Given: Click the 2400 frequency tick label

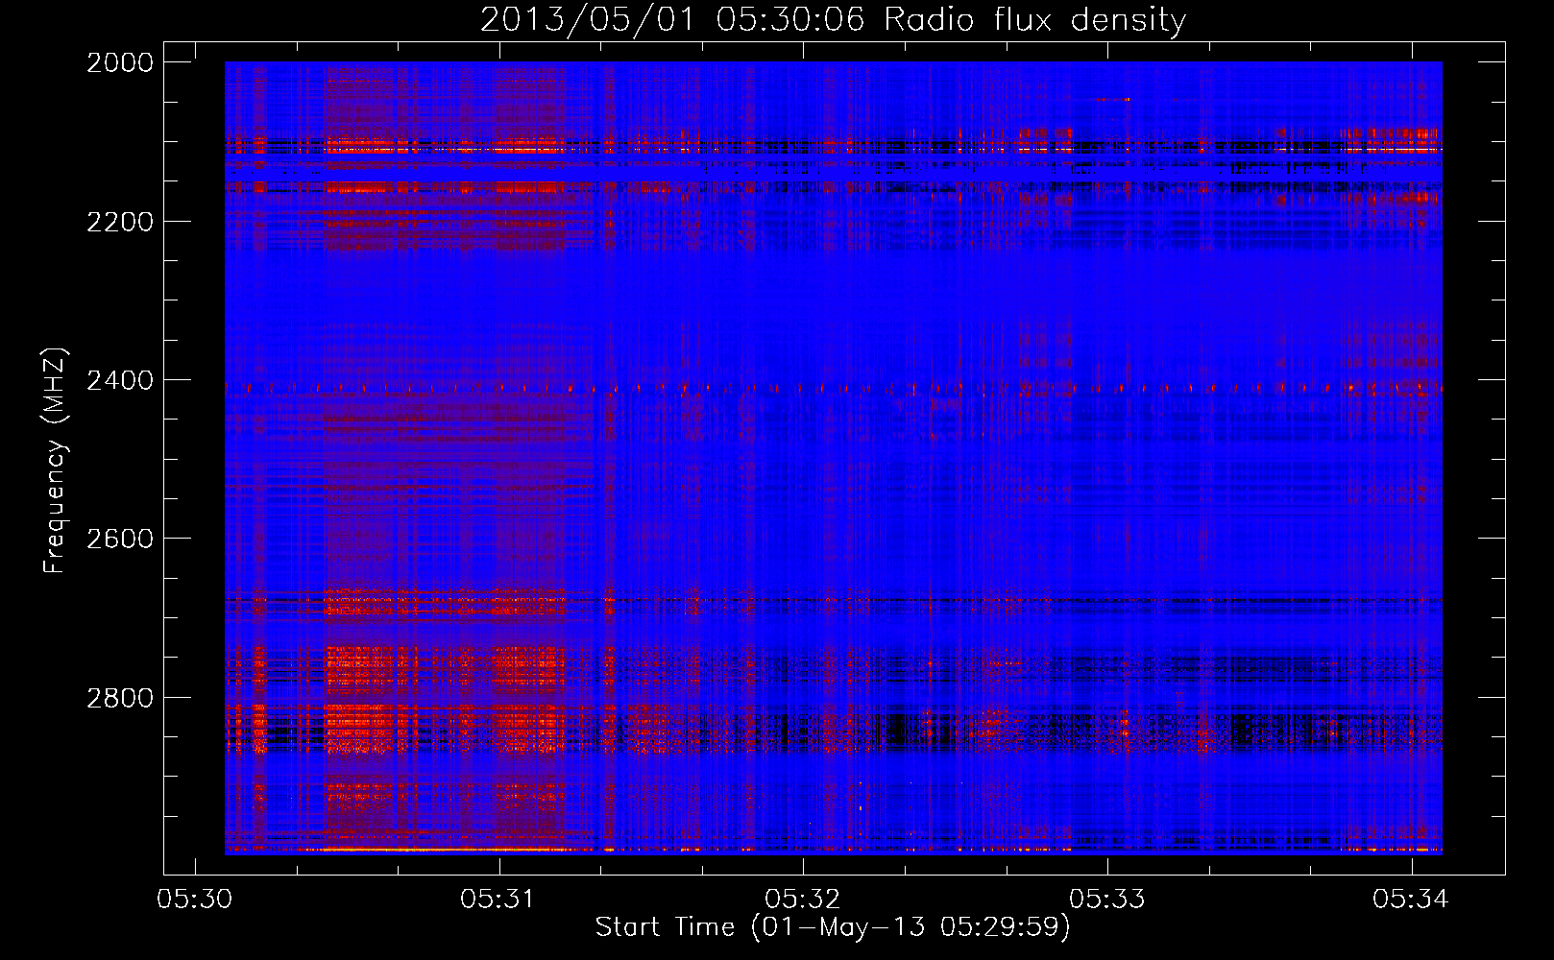Looking at the screenshot, I should 120,381.
